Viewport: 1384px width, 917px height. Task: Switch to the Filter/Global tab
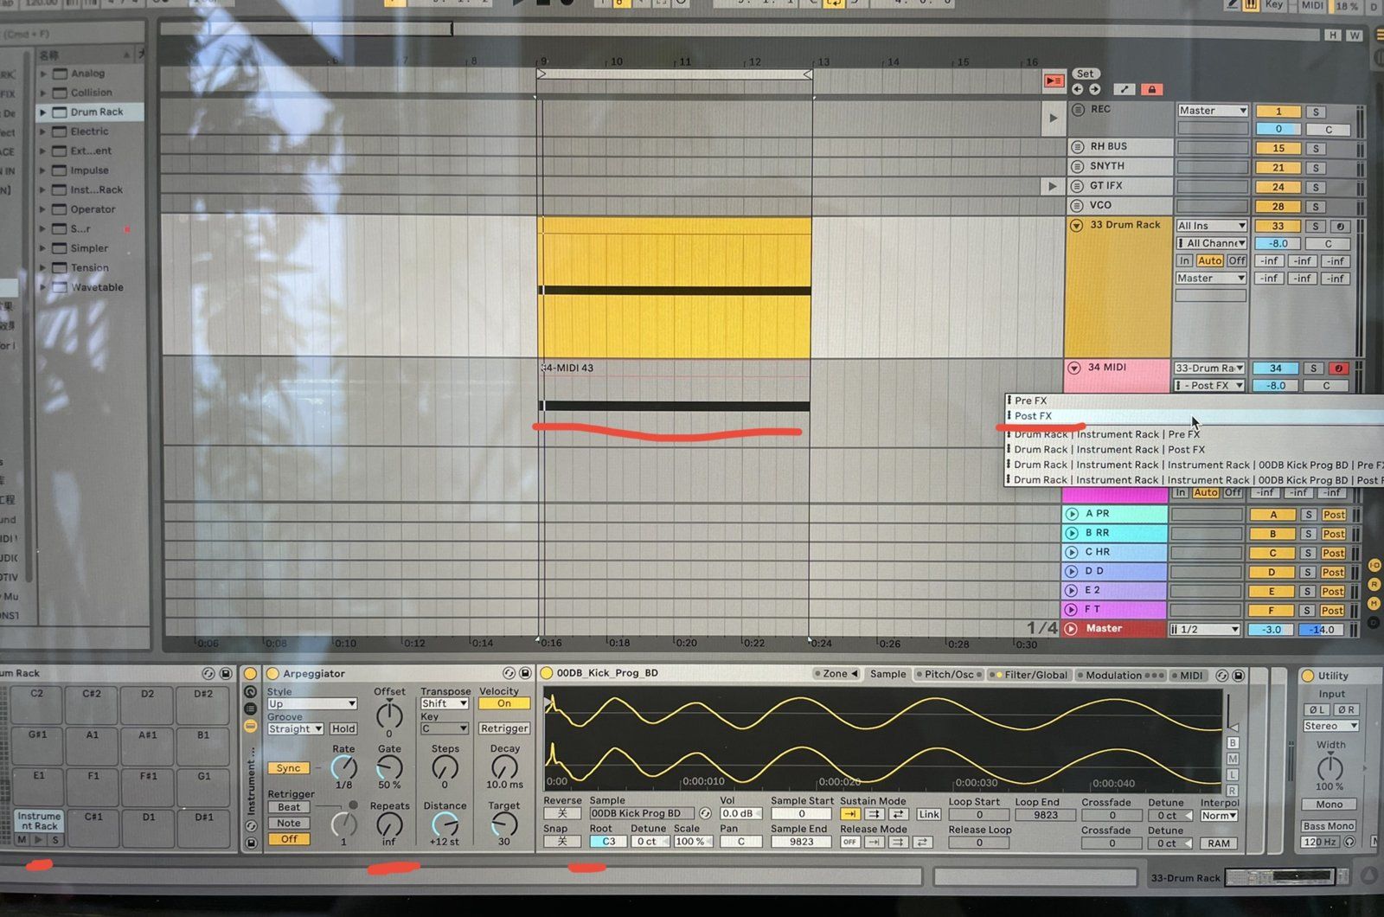pos(1035,675)
